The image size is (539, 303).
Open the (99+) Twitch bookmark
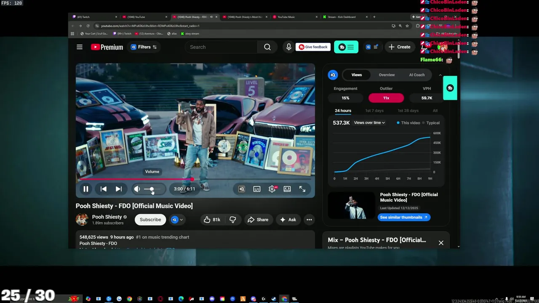pyautogui.click(x=123, y=34)
